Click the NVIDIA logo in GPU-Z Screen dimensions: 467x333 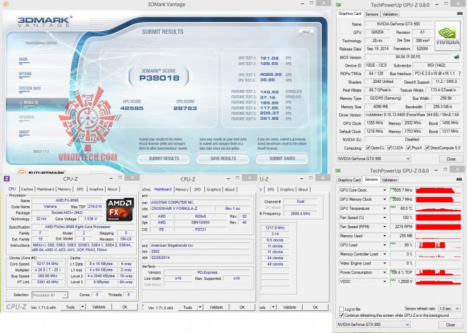(448, 36)
